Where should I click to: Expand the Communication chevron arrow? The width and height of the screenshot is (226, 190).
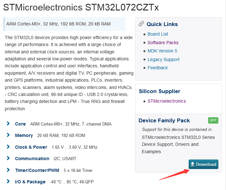[8, 158]
